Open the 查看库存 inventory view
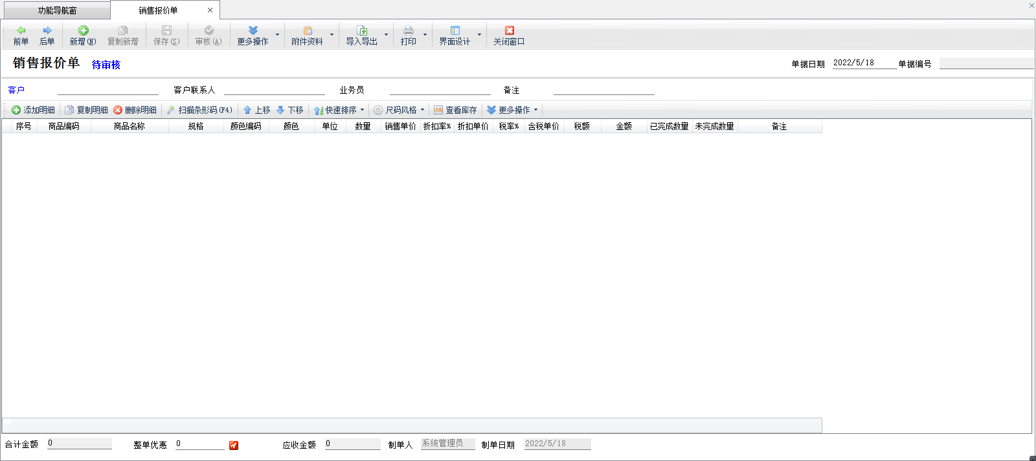This screenshot has height=461, width=1036. (x=455, y=110)
